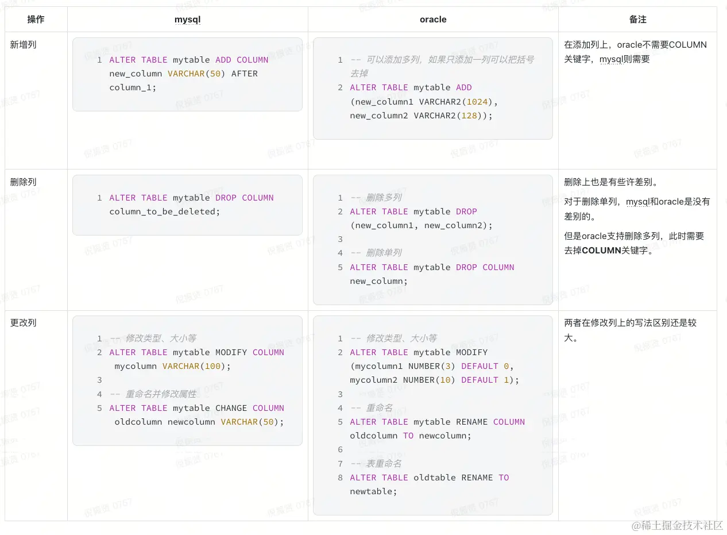Select the mysql column header
The width and height of the screenshot is (727, 535).
187,19
